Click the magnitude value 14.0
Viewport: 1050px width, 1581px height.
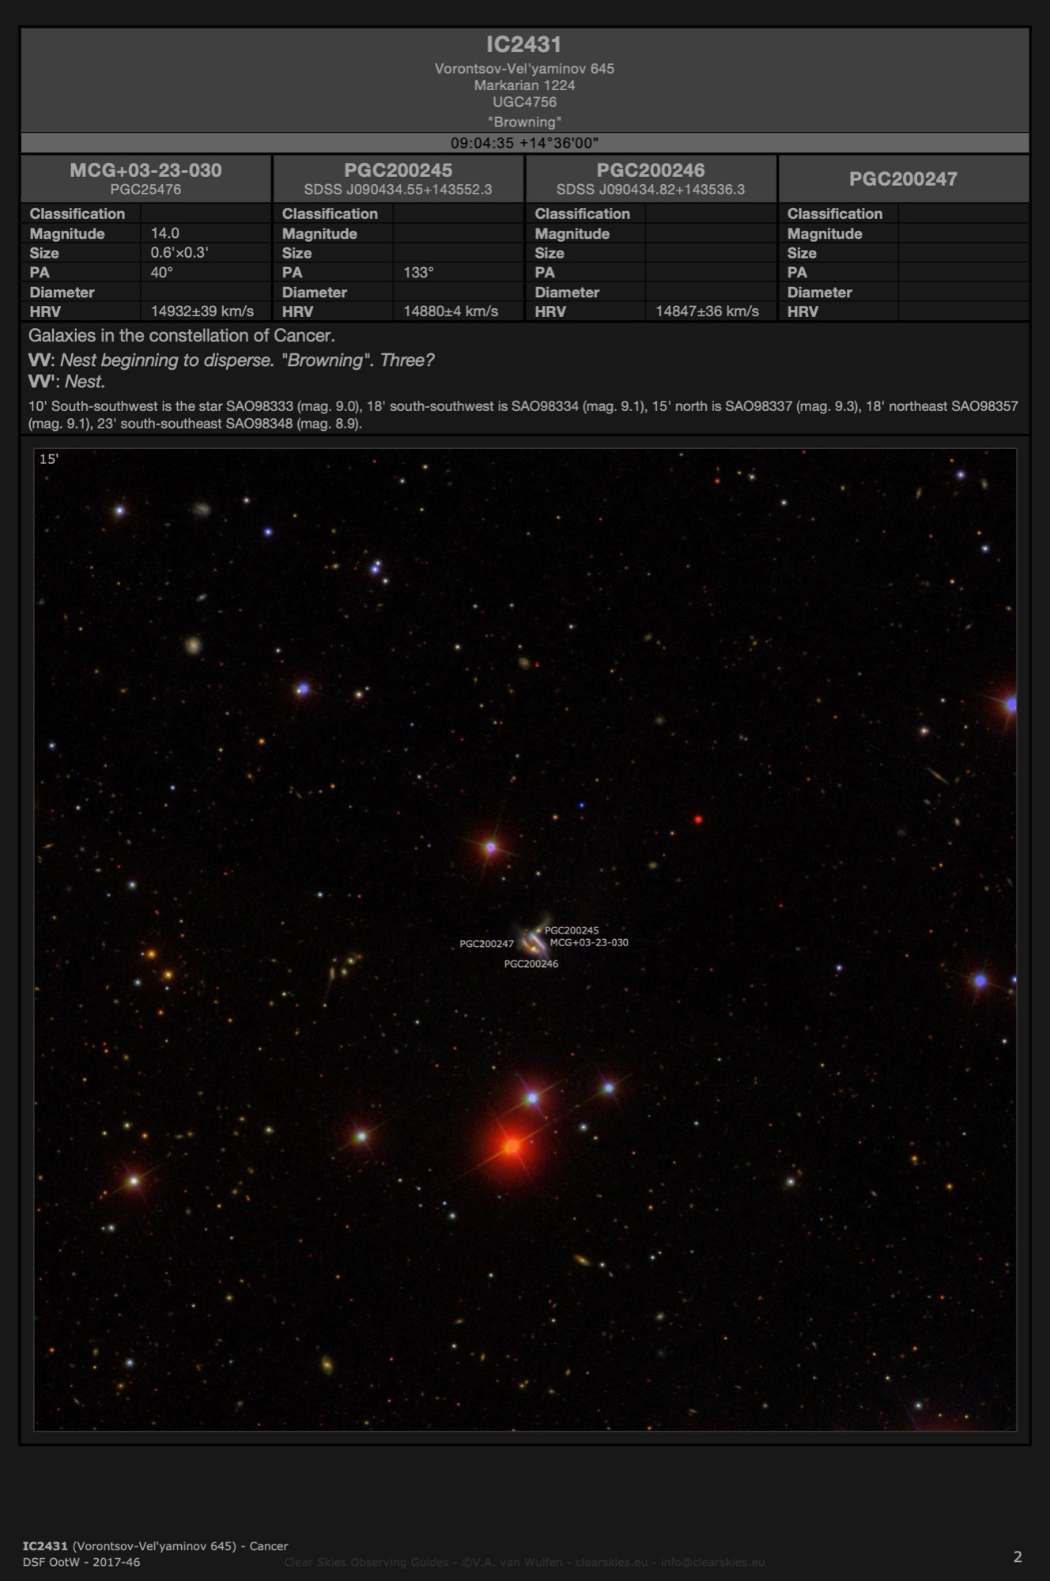[x=165, y=233]
